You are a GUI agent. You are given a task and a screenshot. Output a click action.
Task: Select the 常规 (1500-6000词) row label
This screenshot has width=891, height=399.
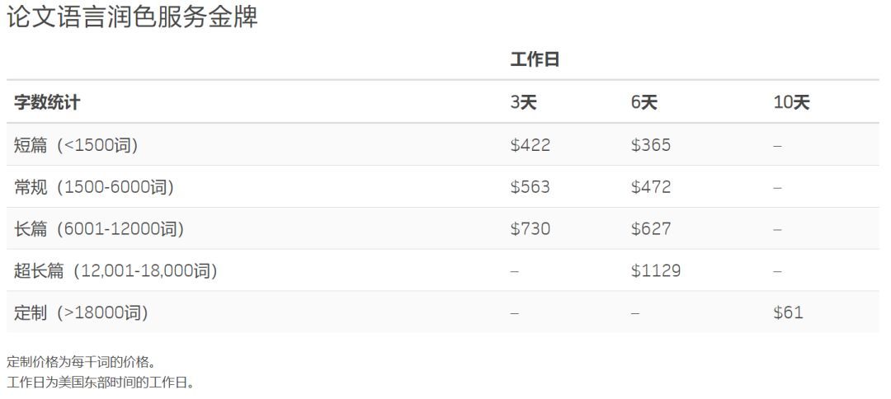[94, 187]
